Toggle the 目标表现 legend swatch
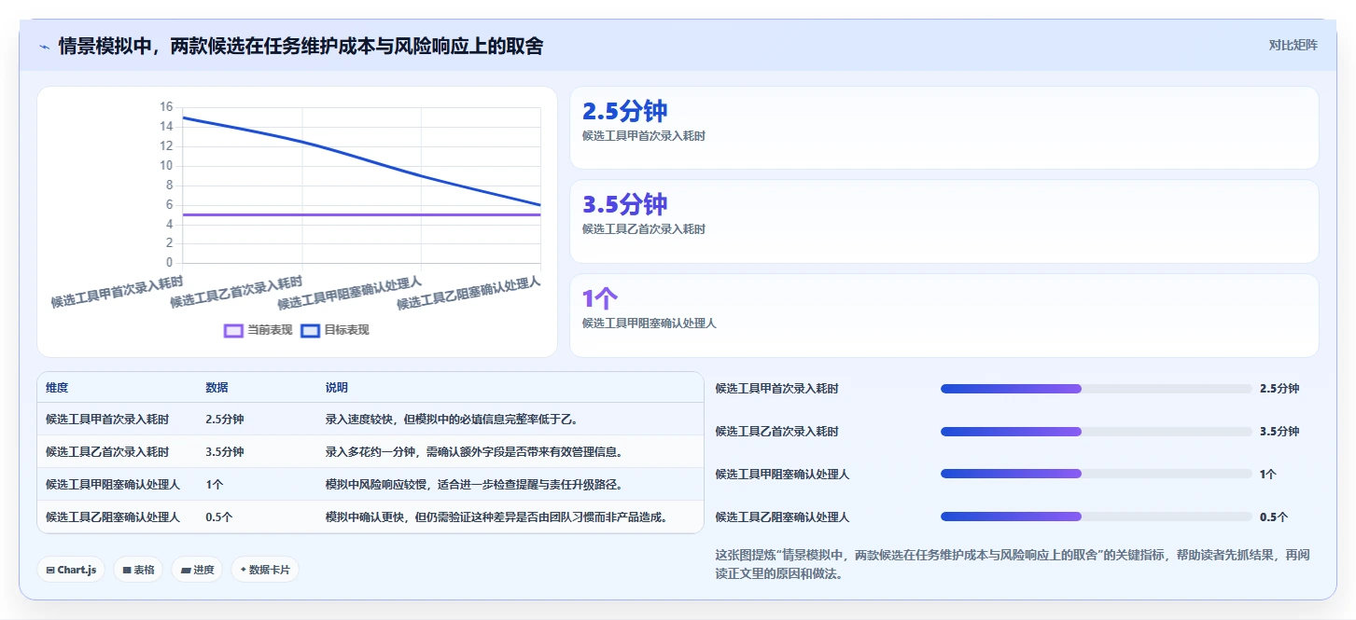 pyautogui.click(x=310, y=330)
